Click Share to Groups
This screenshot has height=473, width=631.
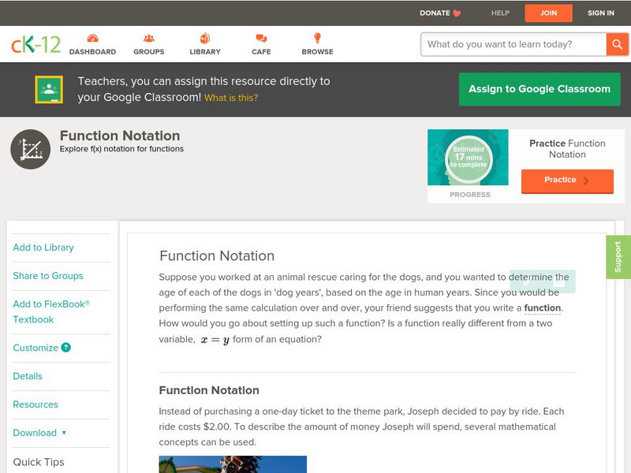coord(48,276)
